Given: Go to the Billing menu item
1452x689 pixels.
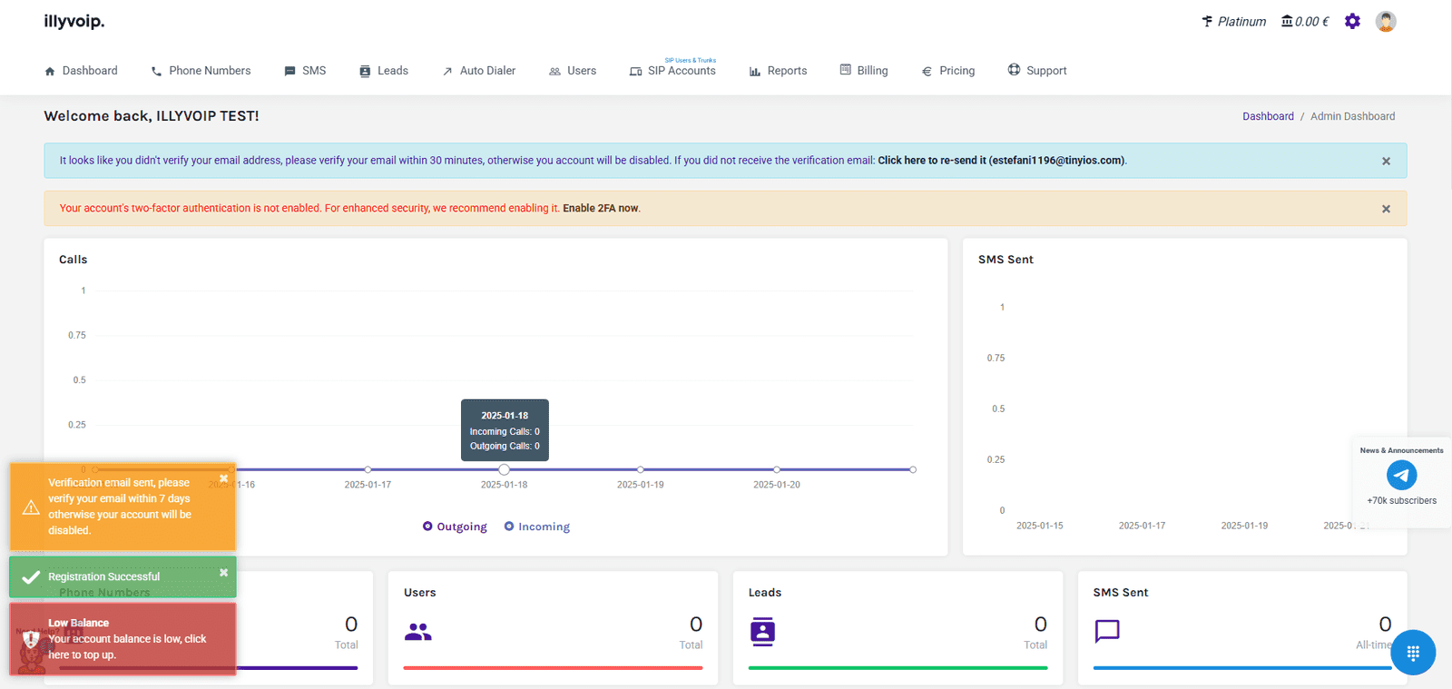Looking at the screenshot, I should 864,71.
